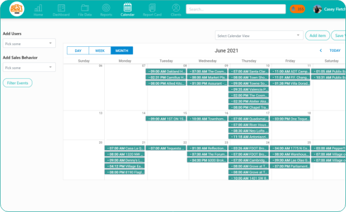Open 11:00 AM ADT Camp event
346x212 pixels.
[290, 71]
